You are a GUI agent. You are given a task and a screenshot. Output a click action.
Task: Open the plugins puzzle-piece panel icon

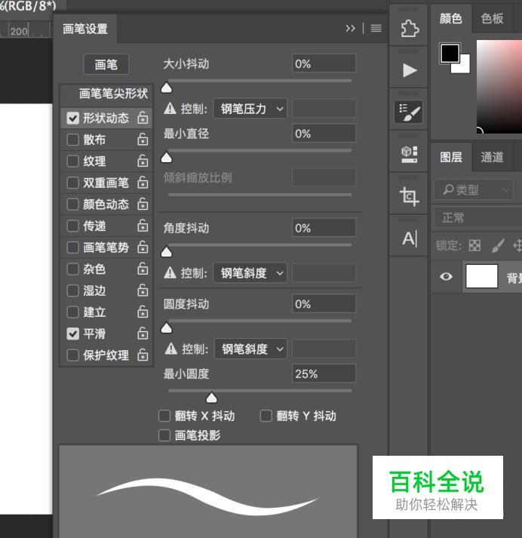click(410, 29)
